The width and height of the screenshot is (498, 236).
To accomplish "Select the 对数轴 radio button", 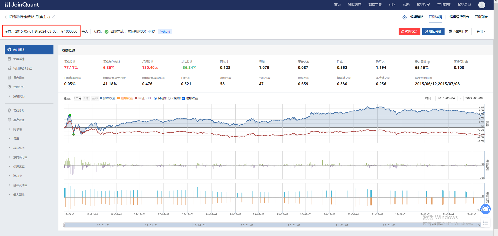I will click(169, 98).
